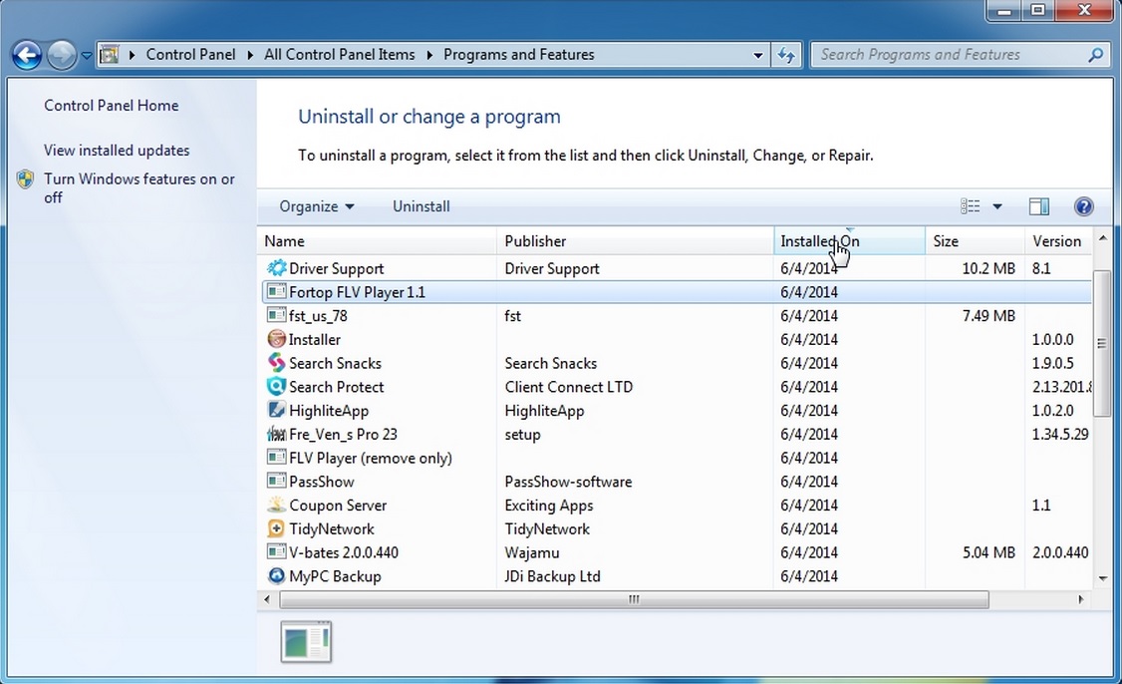The height and width of the screenshot is (684, 1122).
Task: Click the MyPC Backup icon
Action: (x=276, y=576)
